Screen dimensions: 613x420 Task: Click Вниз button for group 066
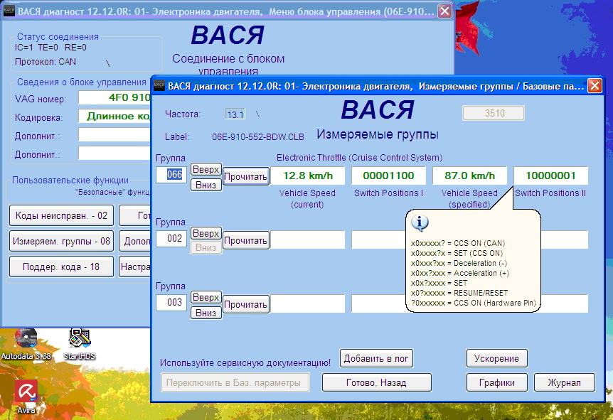(x=206, y=185)
